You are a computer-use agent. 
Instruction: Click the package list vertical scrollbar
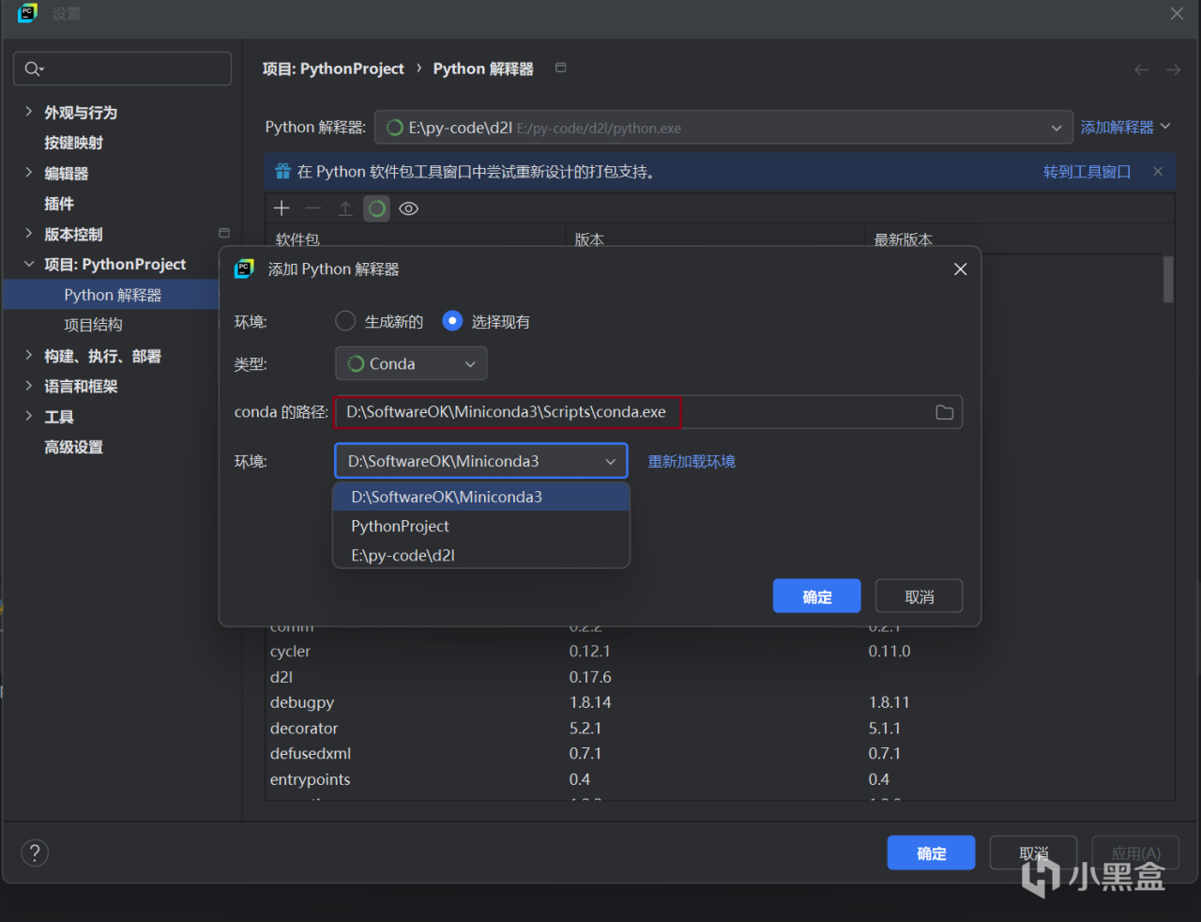[1168, 280]
